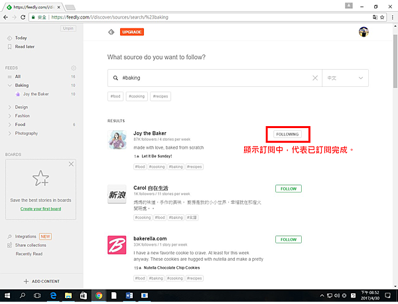Open the Carol 自在生活 source thumbnail
This screenshot has width=398, height=304.
coord(117,194)
